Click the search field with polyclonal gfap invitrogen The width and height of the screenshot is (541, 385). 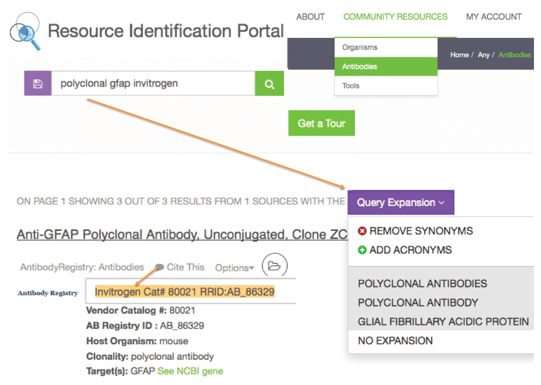(x=153, y=83)
